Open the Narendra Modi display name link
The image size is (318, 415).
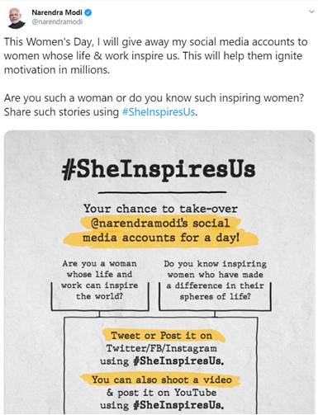[57, 12]
